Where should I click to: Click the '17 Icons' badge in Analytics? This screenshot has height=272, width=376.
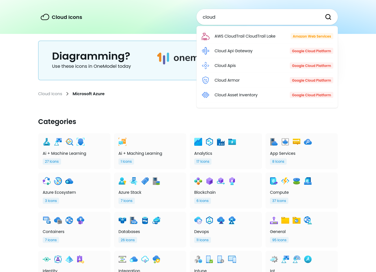[x=203, y=162]
